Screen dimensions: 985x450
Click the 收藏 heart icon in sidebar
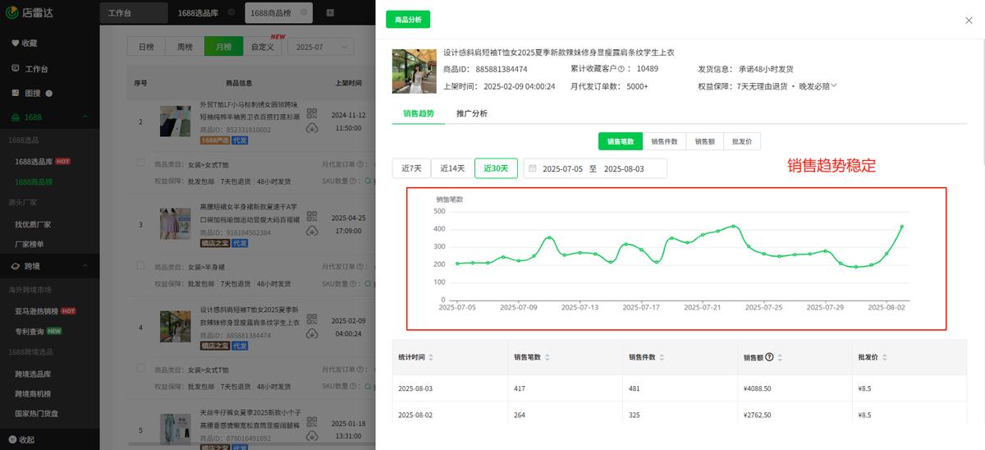(x=15, y=44)
